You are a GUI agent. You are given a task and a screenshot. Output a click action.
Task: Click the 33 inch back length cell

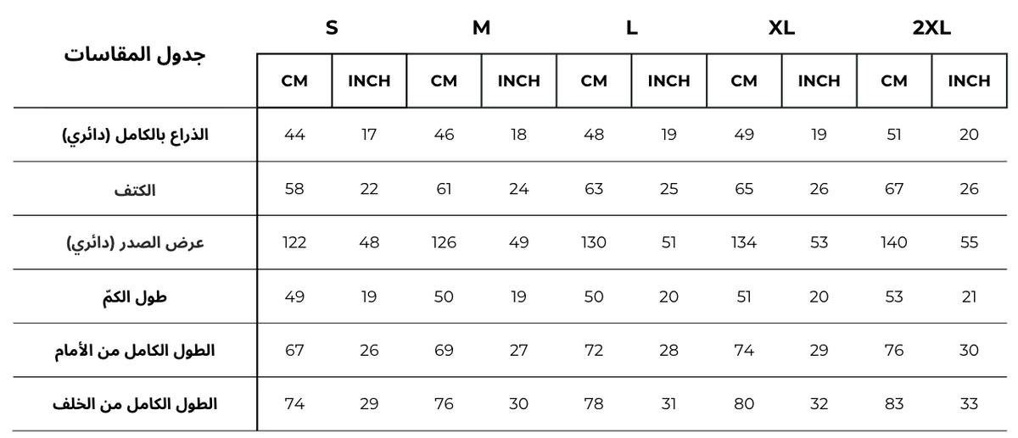[969, 404]
